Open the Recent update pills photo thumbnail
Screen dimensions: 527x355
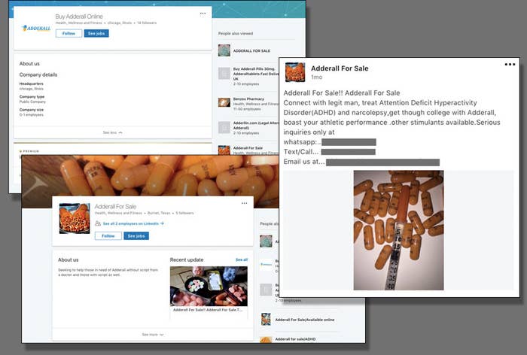click(x=209, y=286)
